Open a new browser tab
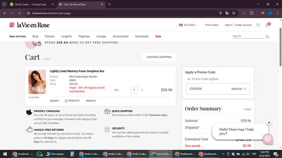This screenshot has height=158, width=282. [x=109, y=4]
